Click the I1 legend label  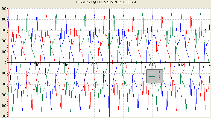159,72
